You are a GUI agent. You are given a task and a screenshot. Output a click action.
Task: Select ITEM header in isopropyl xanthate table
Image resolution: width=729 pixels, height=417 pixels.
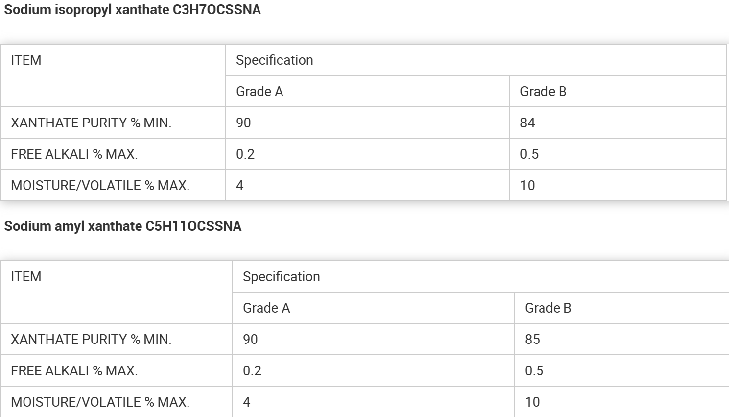click(26, 60)
